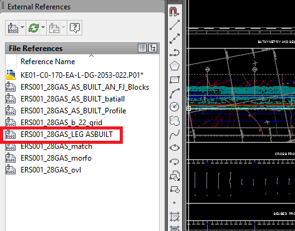Switch File References to list view
The height and width of the screenshot is (231, 295).
tap(142, 48)
